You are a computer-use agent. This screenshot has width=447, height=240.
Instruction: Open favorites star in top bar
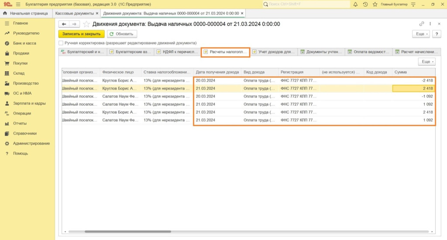374,4
